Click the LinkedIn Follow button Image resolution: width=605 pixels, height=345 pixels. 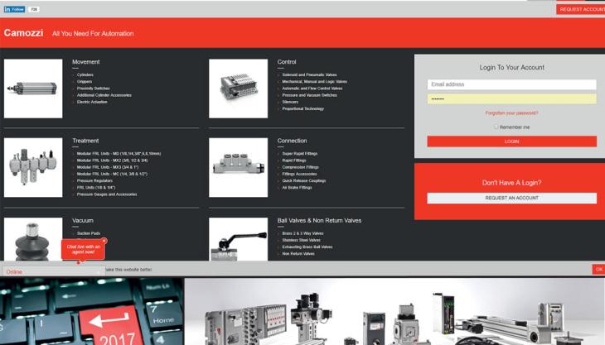coord(14,9)
